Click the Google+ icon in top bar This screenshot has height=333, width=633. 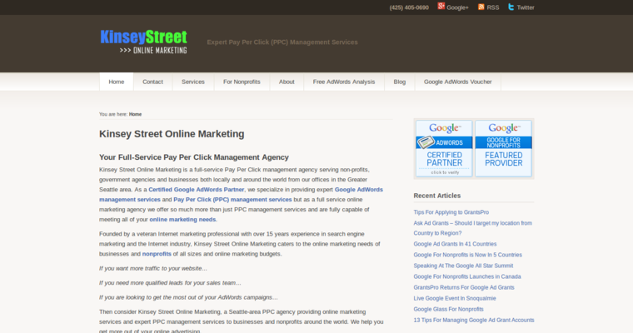point(441,7)
